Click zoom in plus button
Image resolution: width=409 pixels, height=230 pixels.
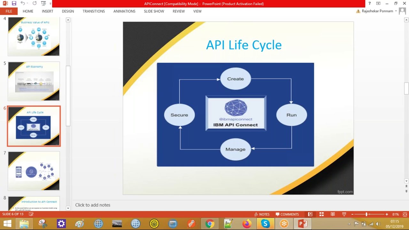[387, 214]
